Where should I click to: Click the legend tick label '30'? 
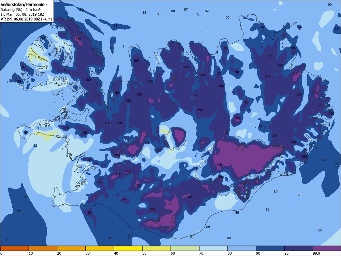(88, 253)
